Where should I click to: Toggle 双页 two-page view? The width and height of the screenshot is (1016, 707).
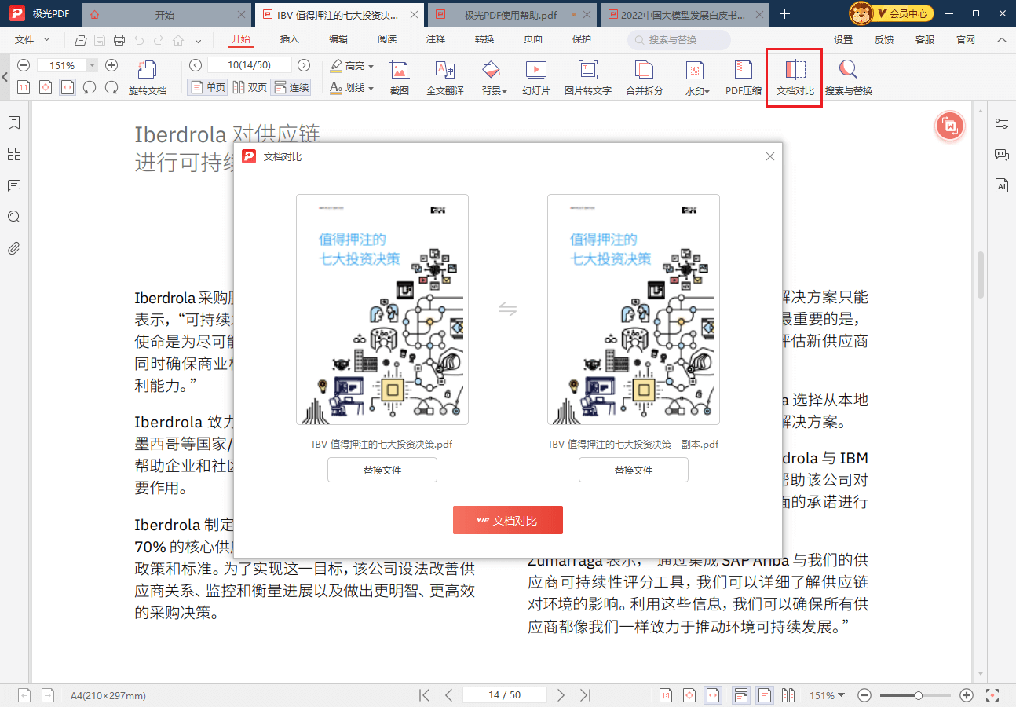250,87
